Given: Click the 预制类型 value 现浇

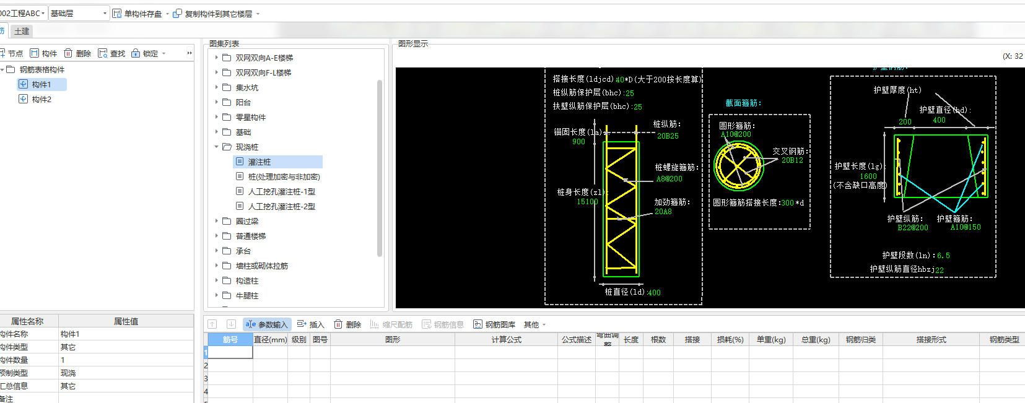Looking at the screenshot, I should tap(126, 373).
